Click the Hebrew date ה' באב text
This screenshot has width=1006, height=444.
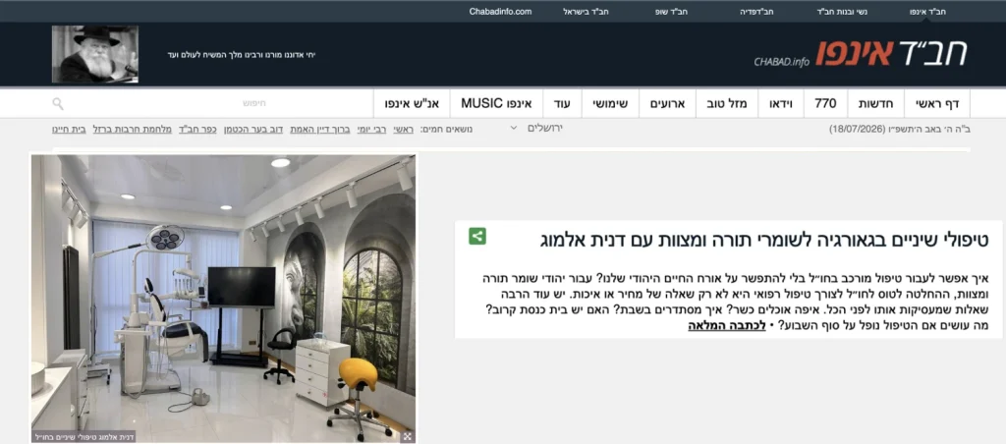click(900, 129)
